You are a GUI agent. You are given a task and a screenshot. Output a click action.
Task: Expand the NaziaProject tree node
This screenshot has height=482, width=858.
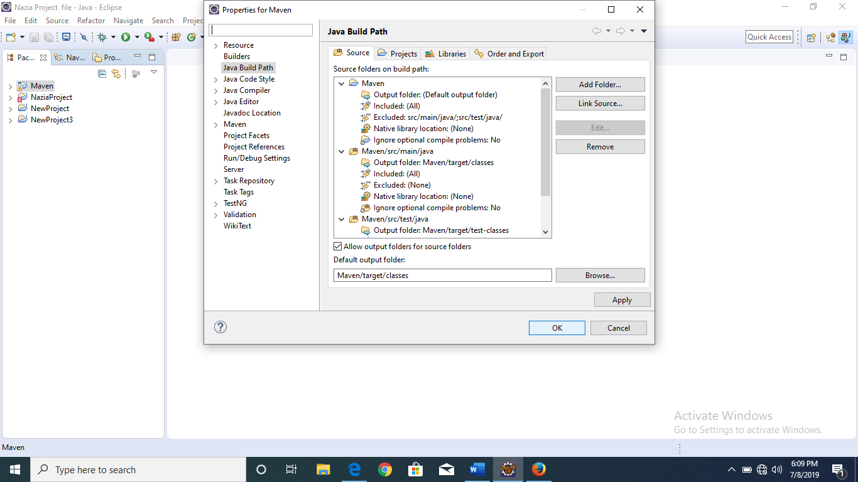(10, 97)
